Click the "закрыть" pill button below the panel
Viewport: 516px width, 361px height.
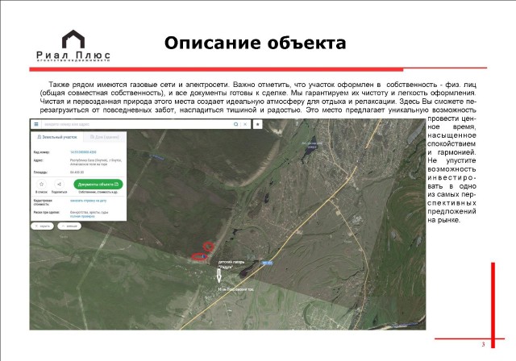pyautogui.click(x=42, y=226)
